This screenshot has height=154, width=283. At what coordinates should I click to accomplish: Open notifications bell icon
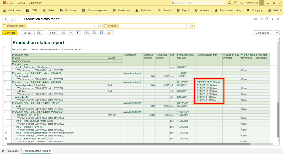point(229,3)
